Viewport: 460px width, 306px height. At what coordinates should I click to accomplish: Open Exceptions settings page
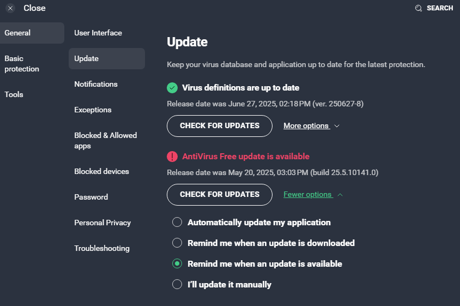93,110
